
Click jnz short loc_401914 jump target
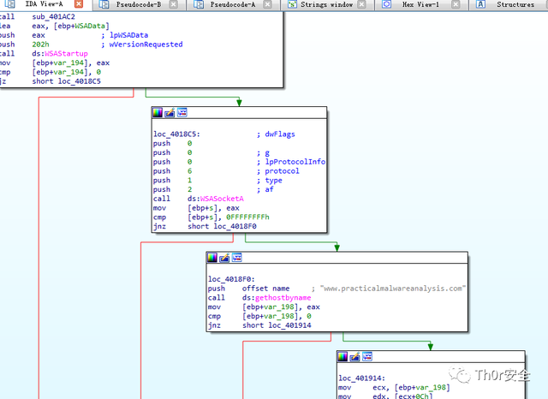(x=289, y=325)
